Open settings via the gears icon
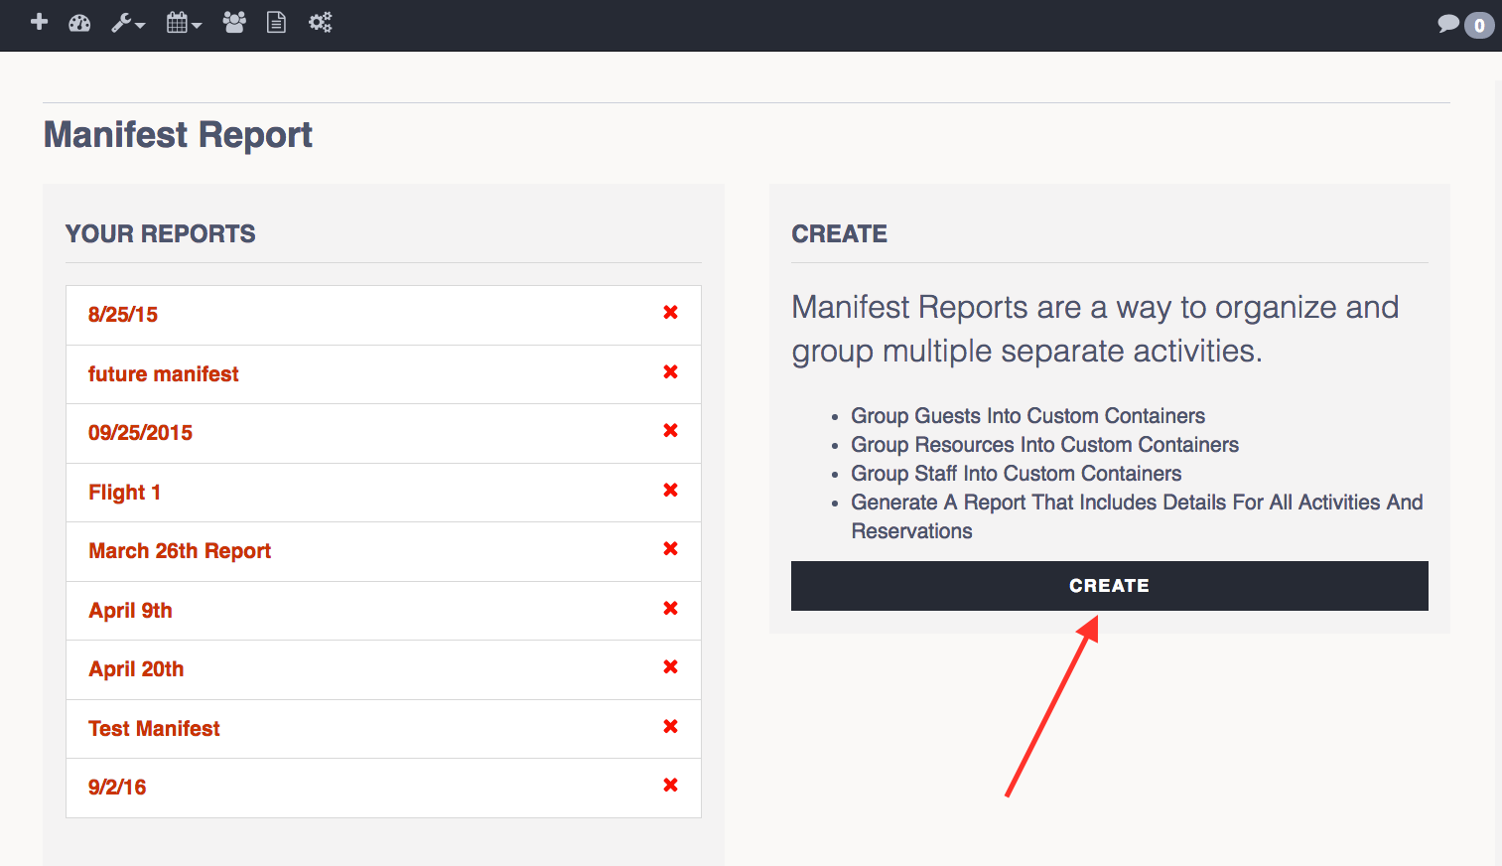Viewport: 1502px width, 866px height. coord(320,22)
